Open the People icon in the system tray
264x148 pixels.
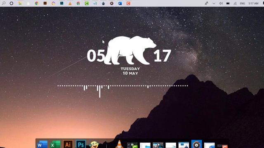click(206, 3)
